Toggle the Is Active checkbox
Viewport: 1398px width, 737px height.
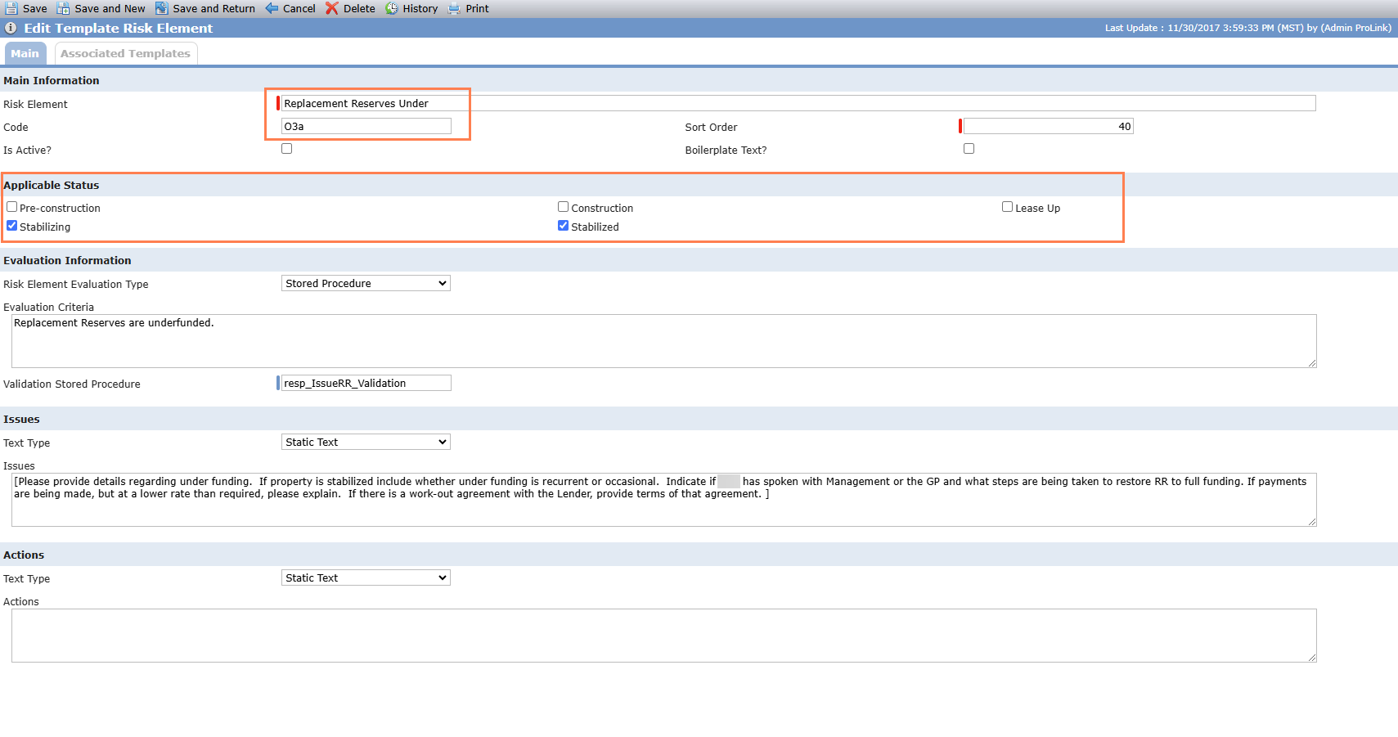(286, 149)
